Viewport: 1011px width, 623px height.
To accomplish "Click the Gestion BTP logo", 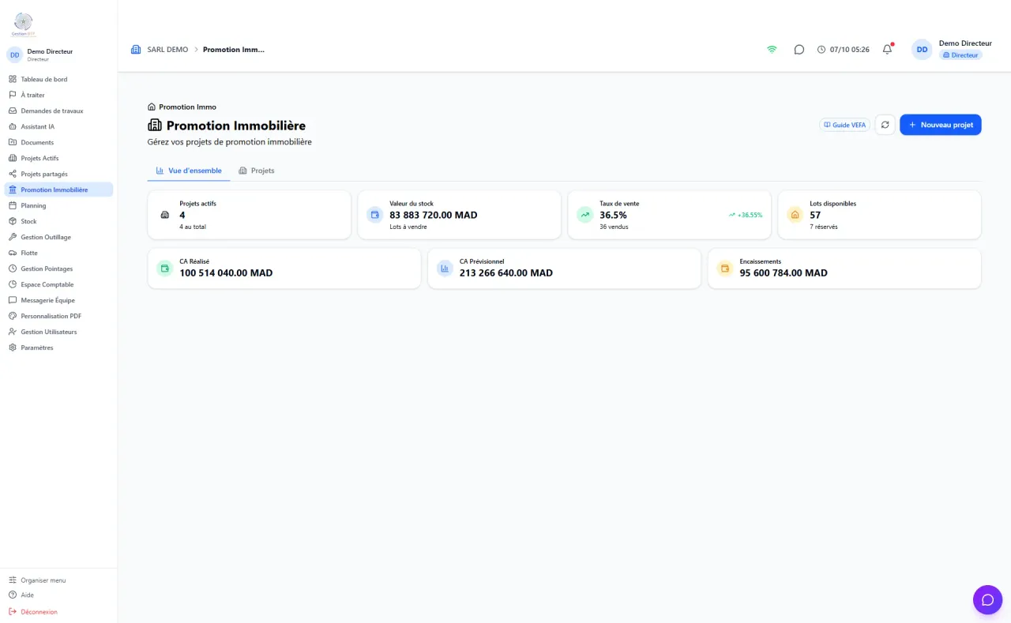I will [24, 24].
